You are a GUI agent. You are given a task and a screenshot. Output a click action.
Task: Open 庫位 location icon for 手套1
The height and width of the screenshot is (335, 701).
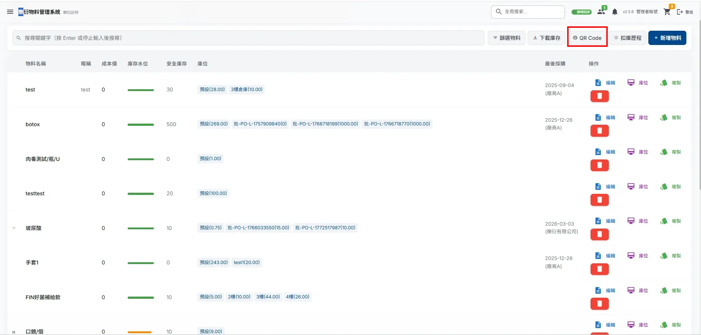[631, 256]
